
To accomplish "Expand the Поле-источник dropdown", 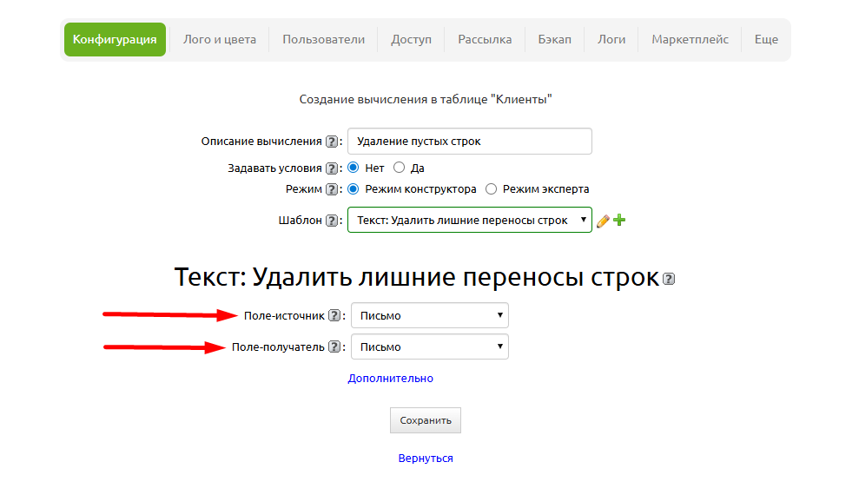I will [x=429, y=315].
